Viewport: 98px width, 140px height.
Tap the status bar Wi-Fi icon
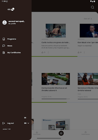coord(91,1)
